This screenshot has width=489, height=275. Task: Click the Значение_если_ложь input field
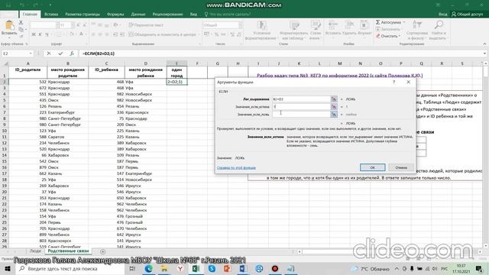301,115
